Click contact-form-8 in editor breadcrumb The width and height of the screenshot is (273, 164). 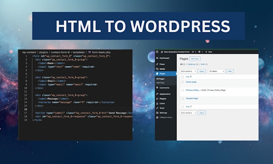pyautogui.click(x=60, y=52)
